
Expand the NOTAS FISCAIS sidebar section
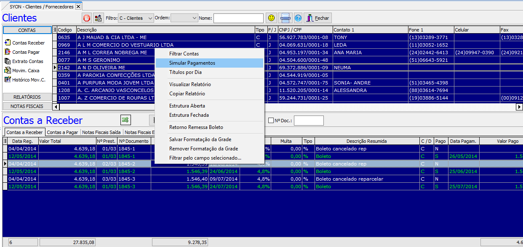27,106
